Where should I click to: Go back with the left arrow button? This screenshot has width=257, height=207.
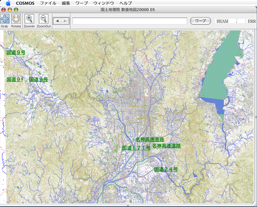click(57, 21)
